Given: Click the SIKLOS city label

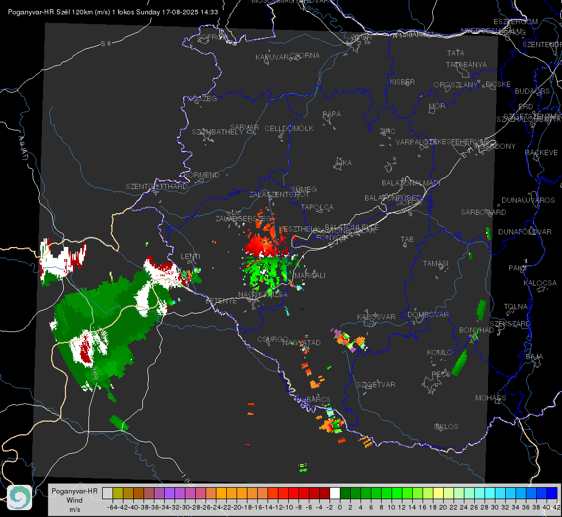Looking at the screenshot, I should pos(446,427).
